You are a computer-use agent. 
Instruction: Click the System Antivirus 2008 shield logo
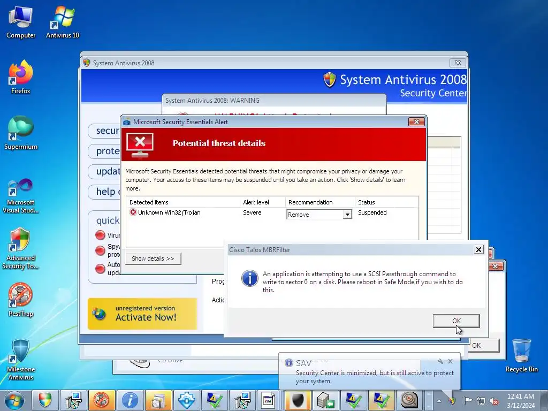point(330,80)
